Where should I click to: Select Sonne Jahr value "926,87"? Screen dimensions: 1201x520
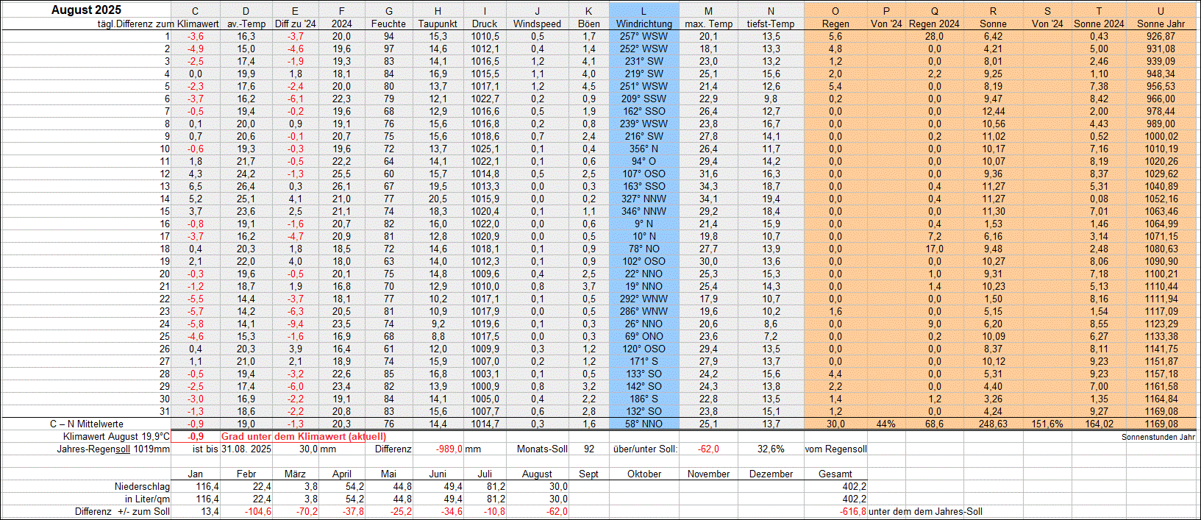pos(1161,36)
